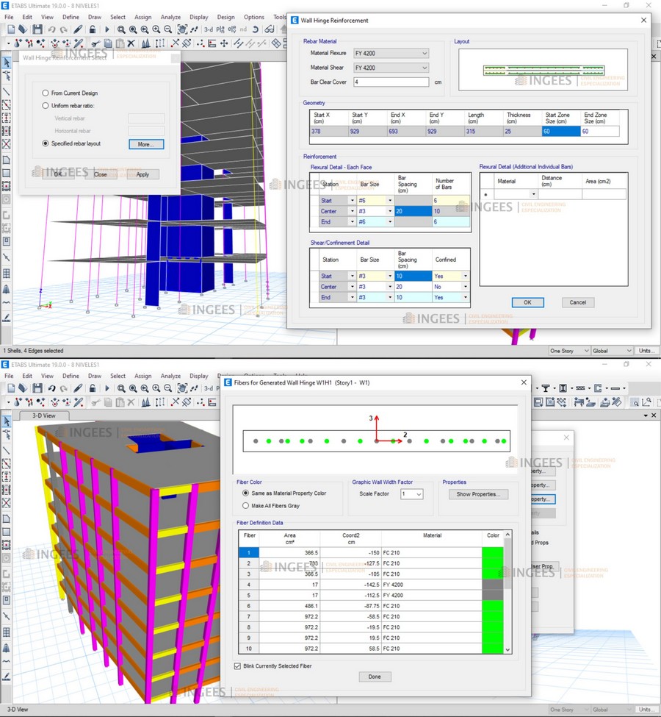Viewport: 661px width, 717px height.
Task: Click the pointer select tool in the top window sidebar
Action: [x=7, y=63]
